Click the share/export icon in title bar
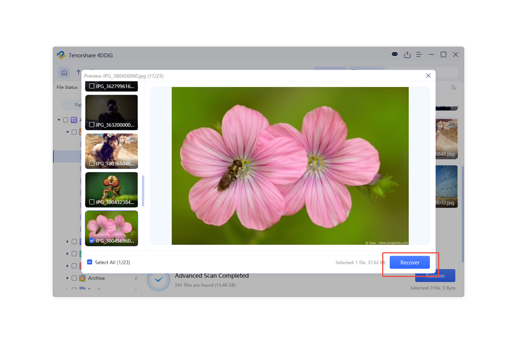Image resolution: width=517 pixels, height=344 pixels. click(x=407, y=55)
